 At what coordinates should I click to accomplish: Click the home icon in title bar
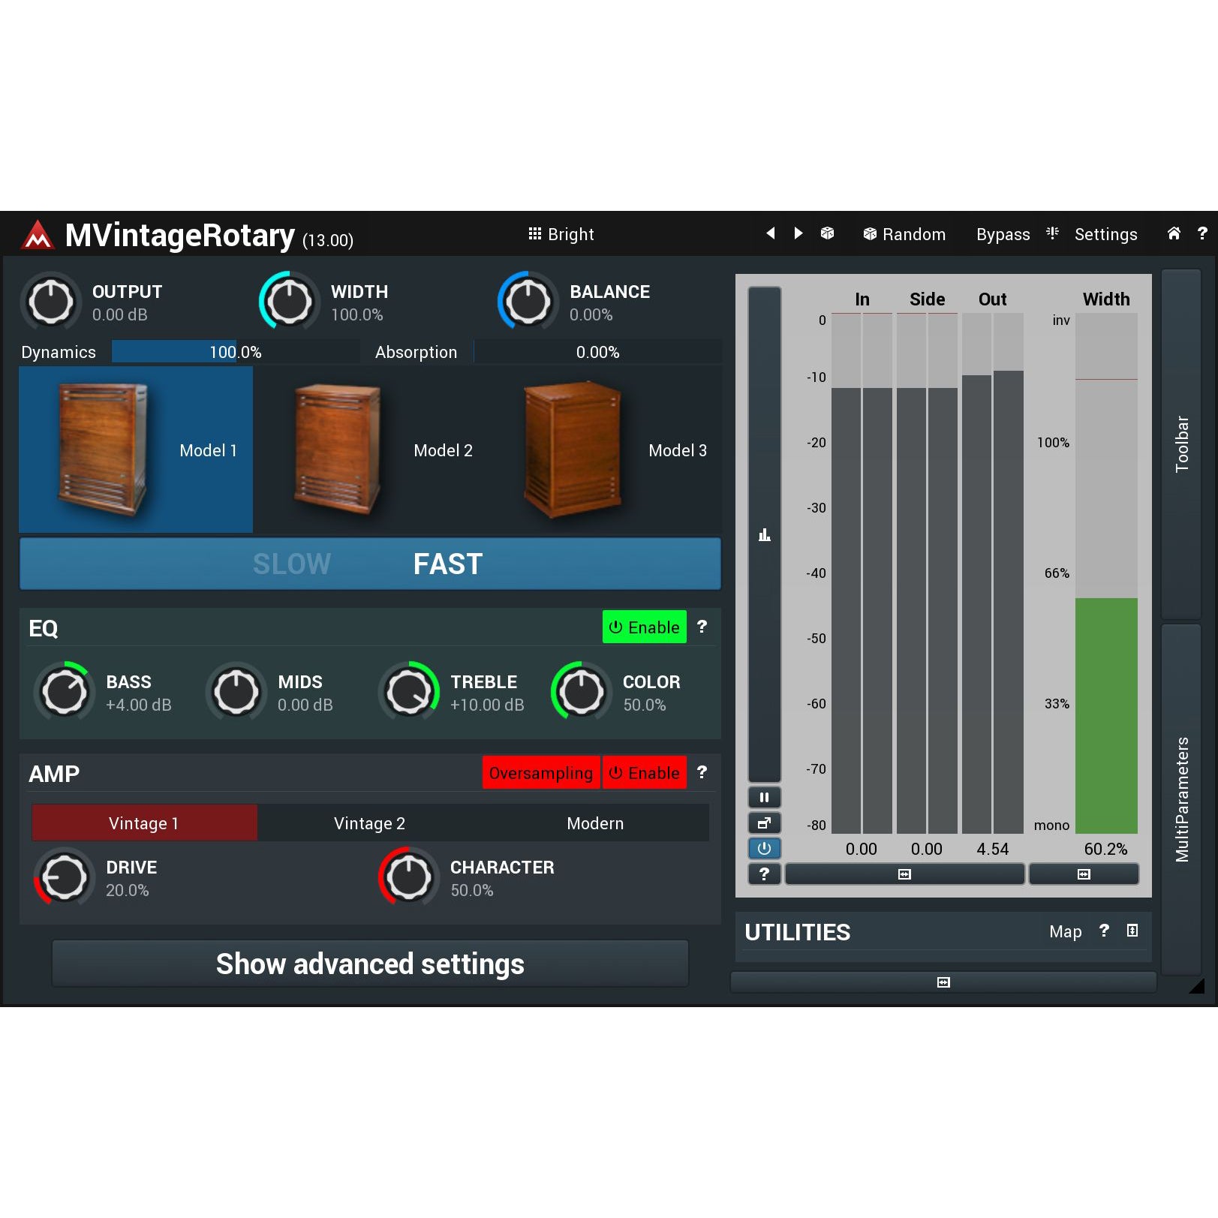coord(1174,233)
